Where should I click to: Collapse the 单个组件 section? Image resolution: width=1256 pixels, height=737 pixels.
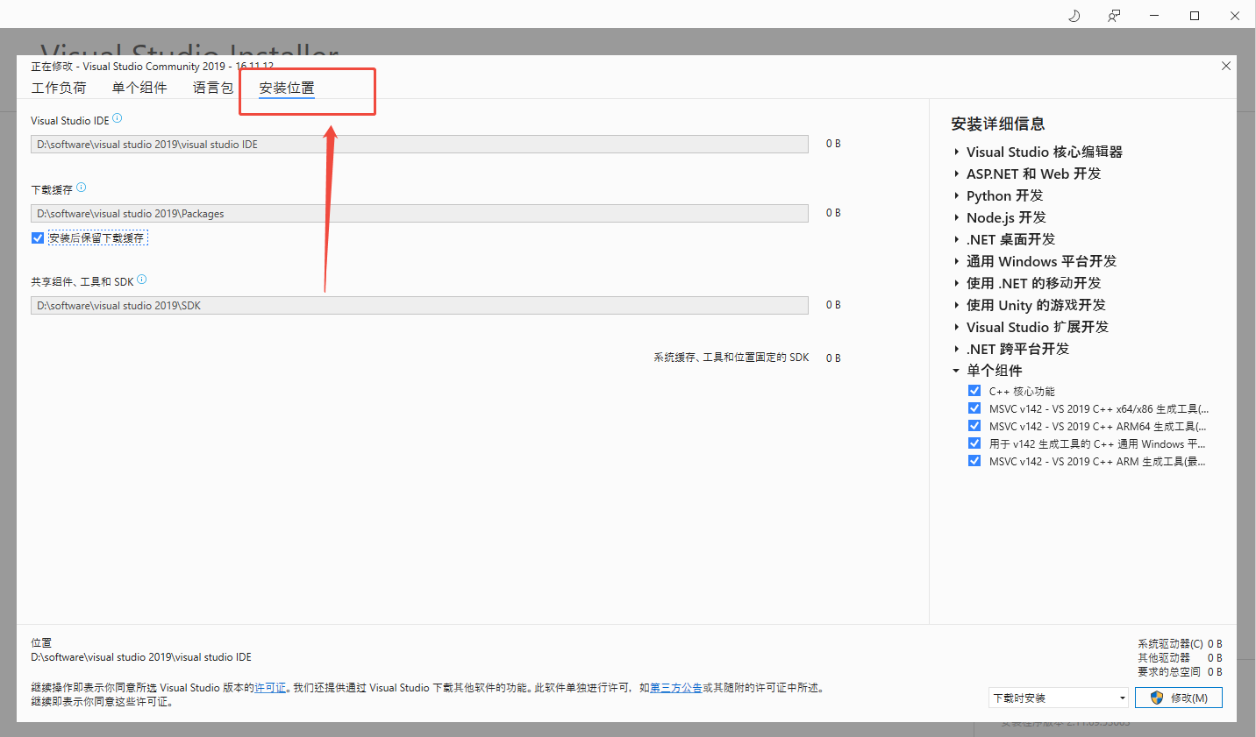click(x=956, y=371)
